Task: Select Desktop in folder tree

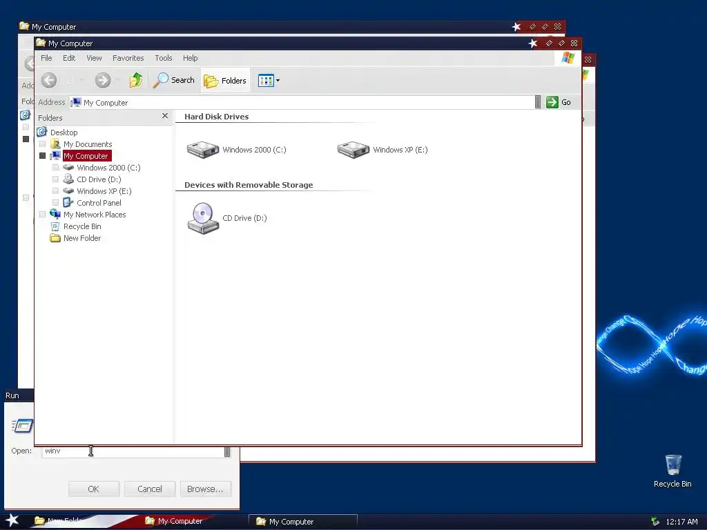Action: (x=64, y=132)
